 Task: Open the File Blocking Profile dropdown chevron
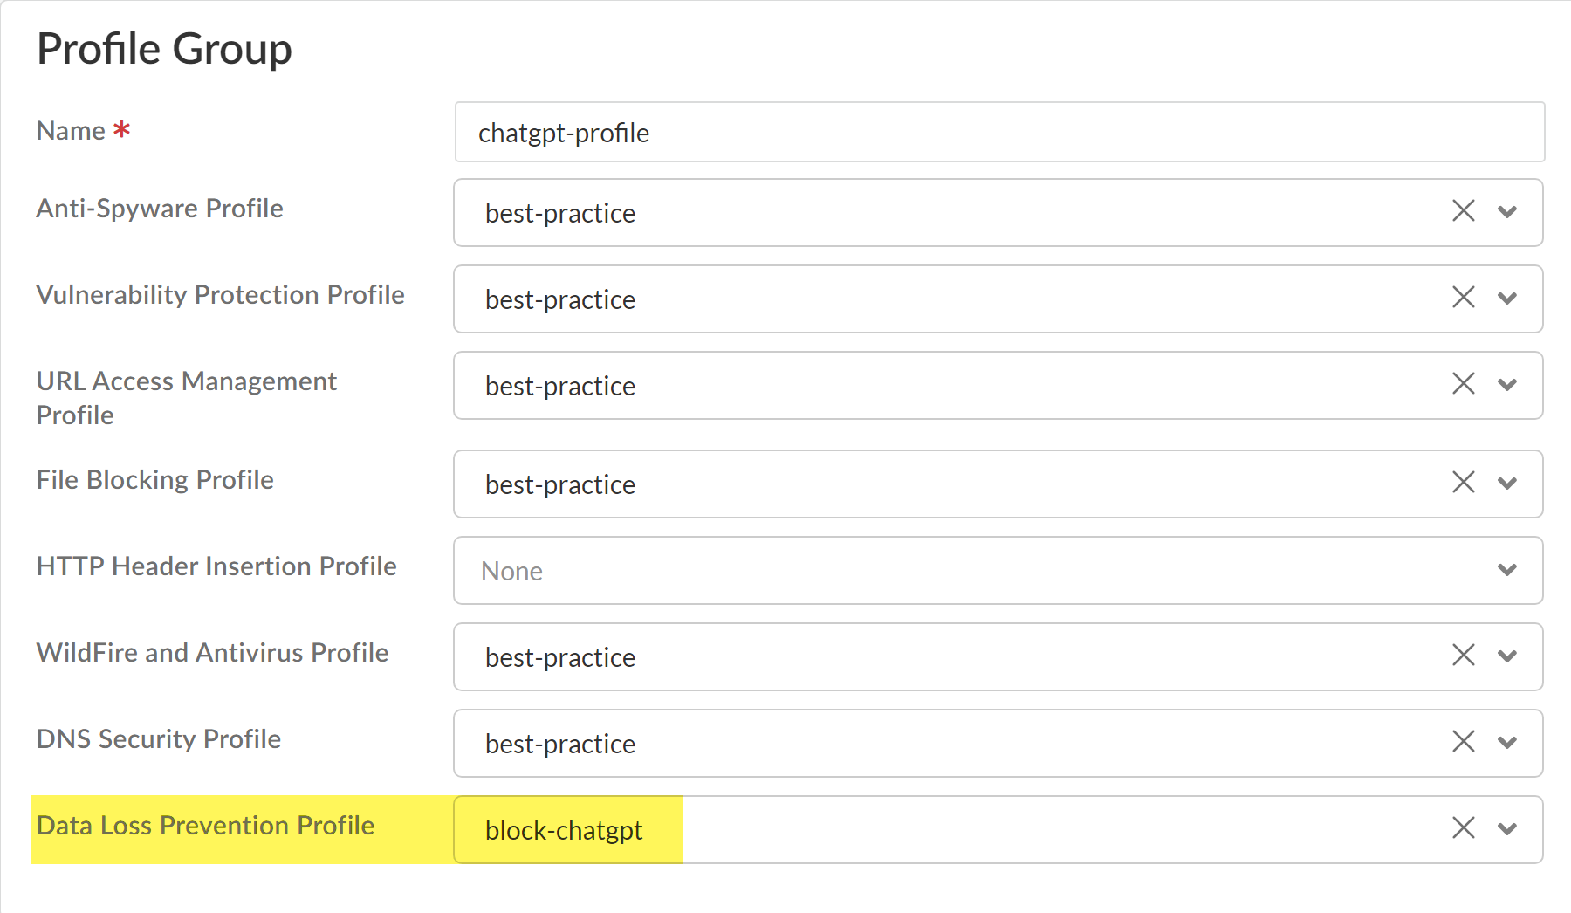point(1507,484)
